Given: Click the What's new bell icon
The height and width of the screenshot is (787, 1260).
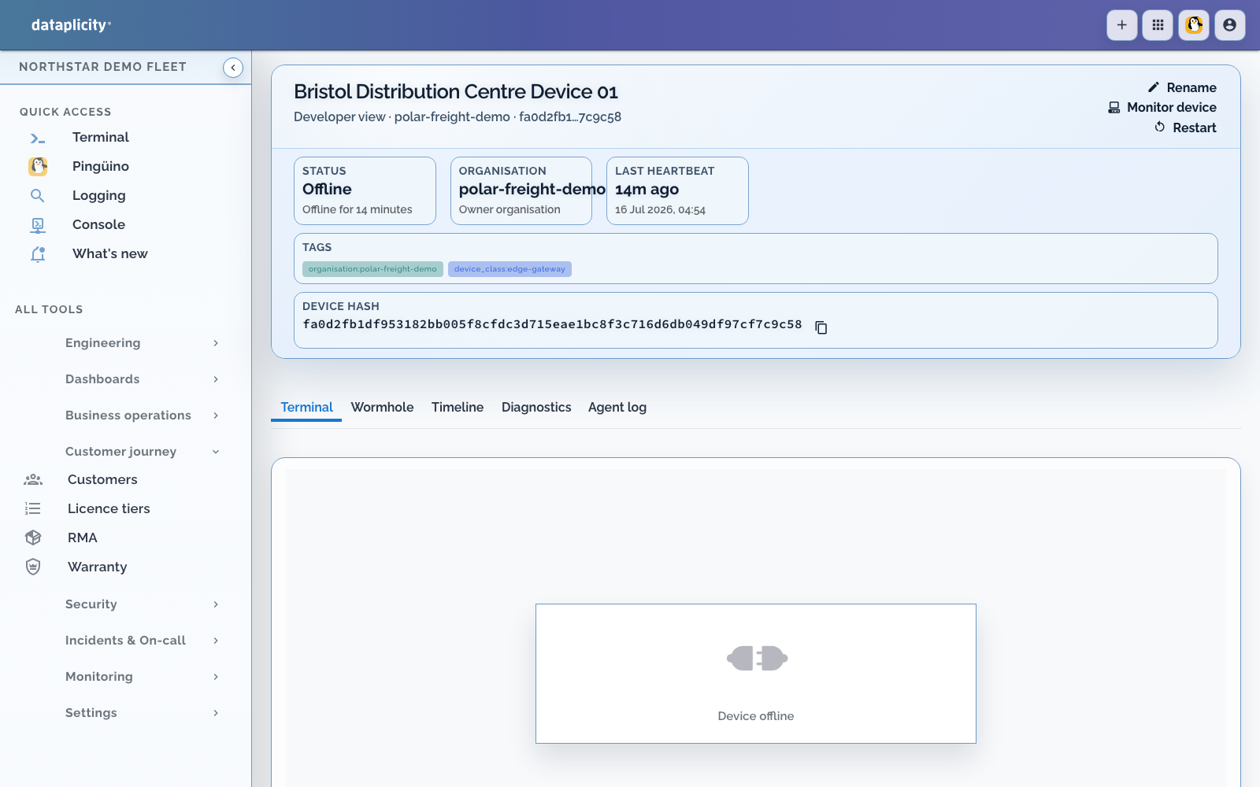Looking at the screenshot, I should [38, 254].
